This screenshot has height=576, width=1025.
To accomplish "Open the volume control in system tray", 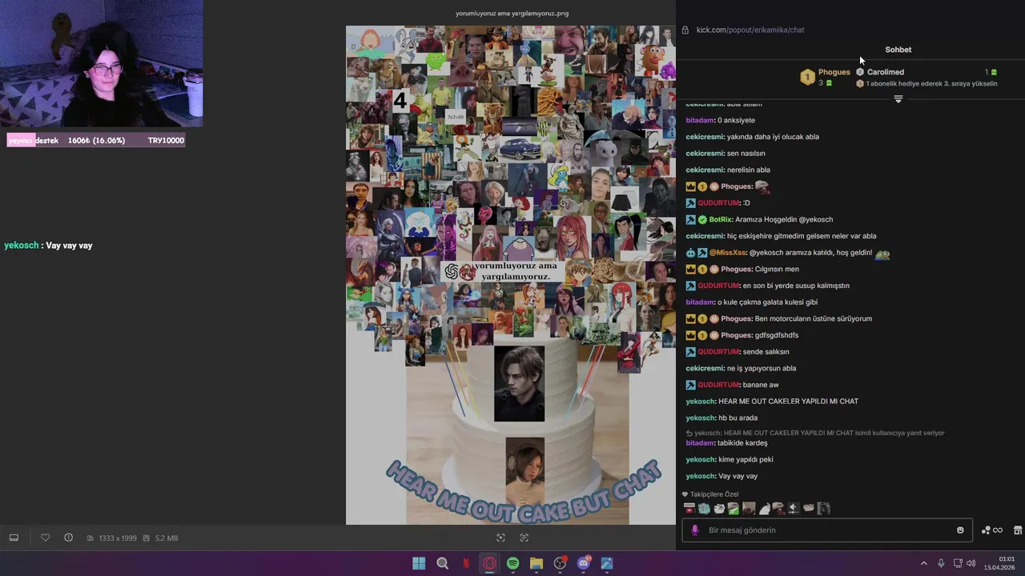I will [x=971, y=563].
